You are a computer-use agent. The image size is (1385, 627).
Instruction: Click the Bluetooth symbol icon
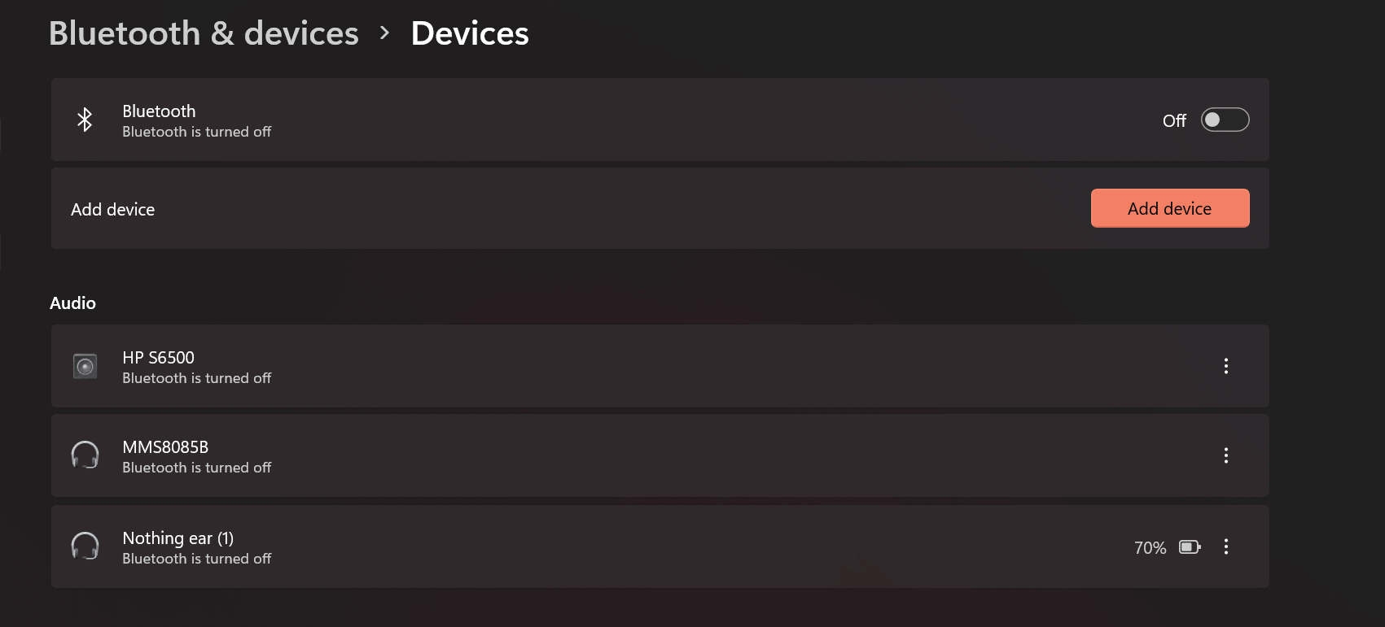85,120
